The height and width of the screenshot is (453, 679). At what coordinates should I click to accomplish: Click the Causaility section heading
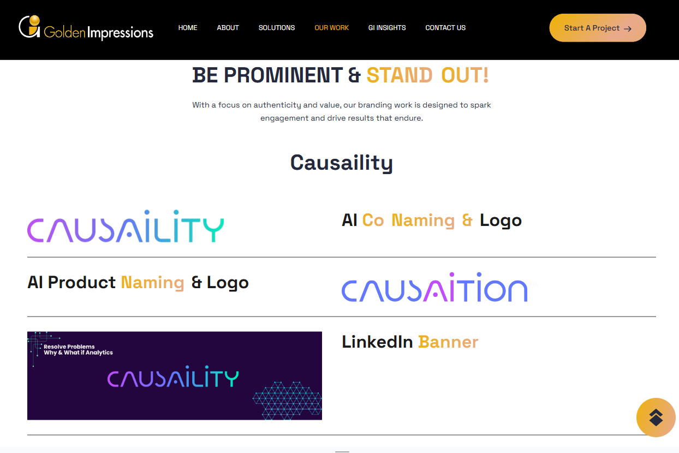pyautogui.click(x=341, y=163)
